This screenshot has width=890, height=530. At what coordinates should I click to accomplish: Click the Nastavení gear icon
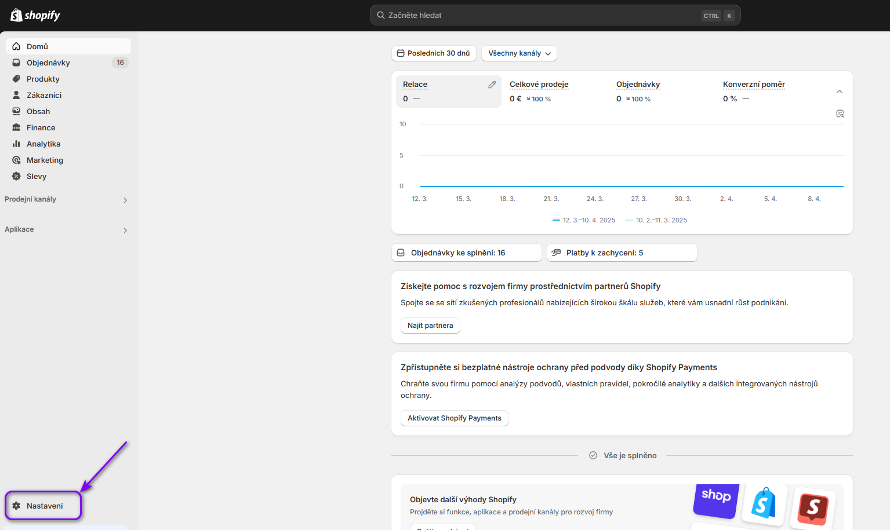[x=16, y=506]
